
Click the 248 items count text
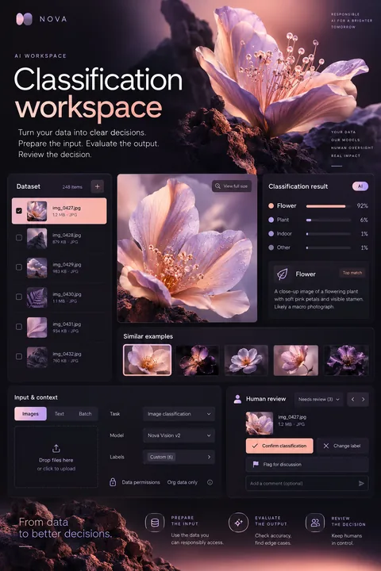click(x=72, y=187)
